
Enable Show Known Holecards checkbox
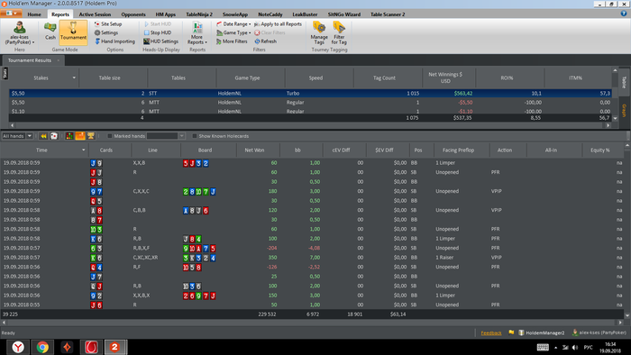click(x=195, y=136)
